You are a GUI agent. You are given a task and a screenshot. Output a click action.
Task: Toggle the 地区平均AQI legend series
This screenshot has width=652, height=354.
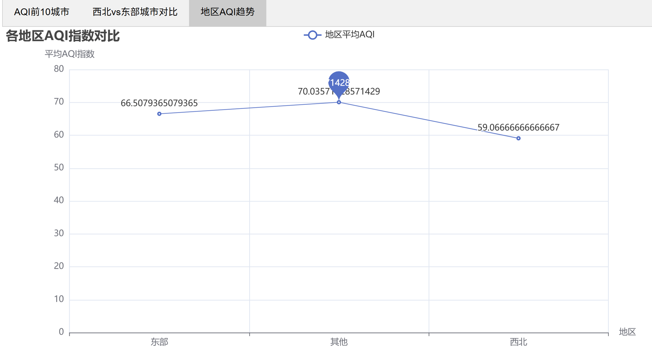coord(349,35)
